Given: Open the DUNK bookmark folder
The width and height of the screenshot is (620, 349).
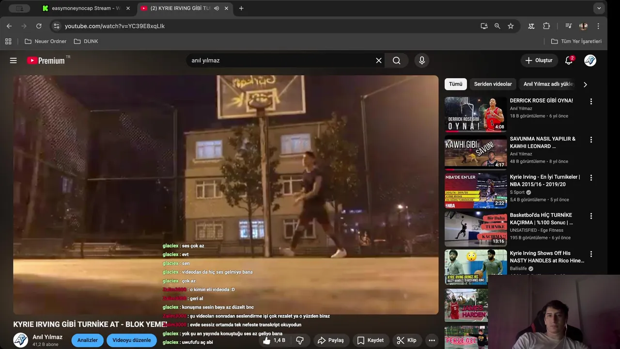Looking at the screenshot, I should pyautogui.click(x=86, y=41).
